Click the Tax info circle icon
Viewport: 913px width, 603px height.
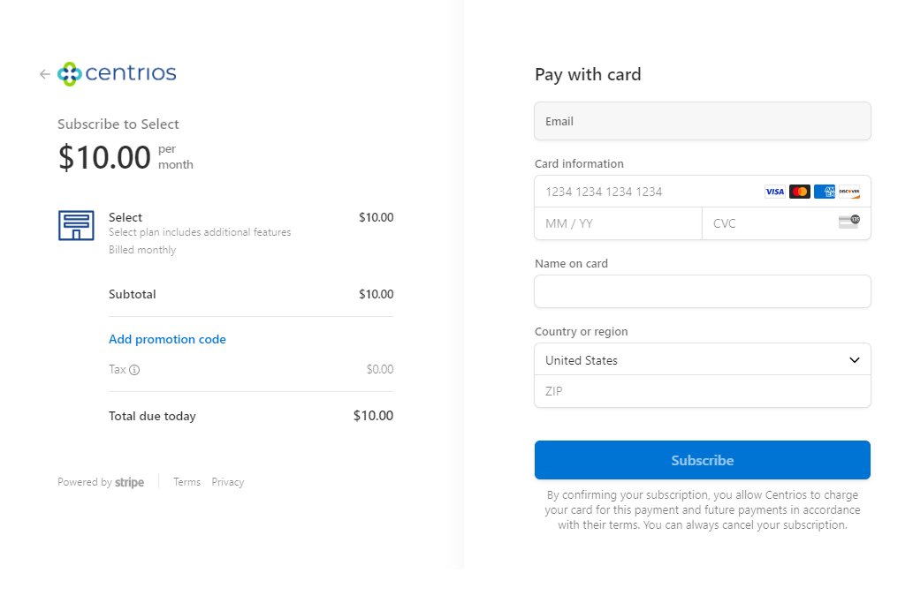[134, 370]
